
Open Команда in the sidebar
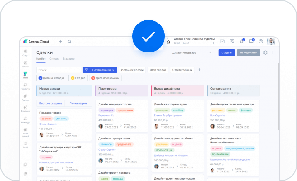tap(25, 120)
